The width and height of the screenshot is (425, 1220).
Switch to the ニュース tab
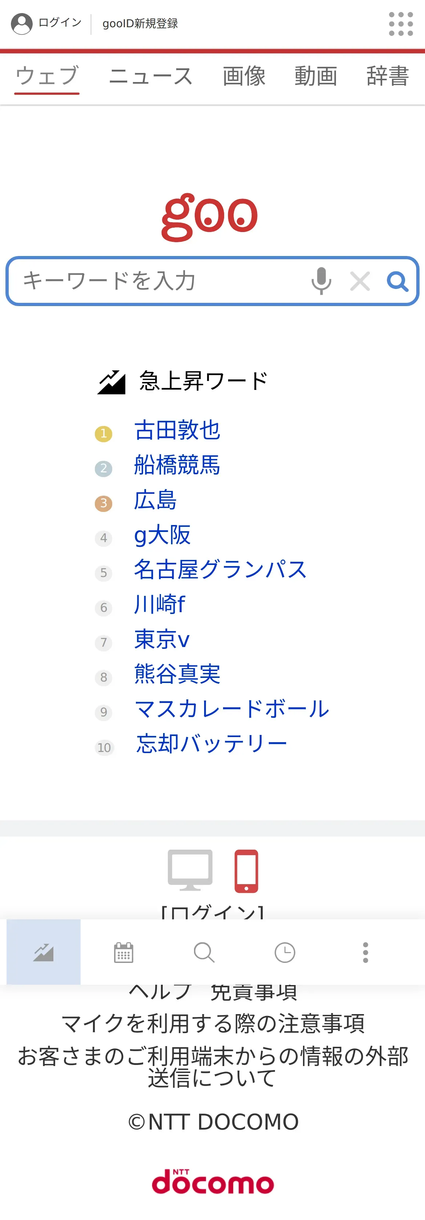[x=151, y=76]
